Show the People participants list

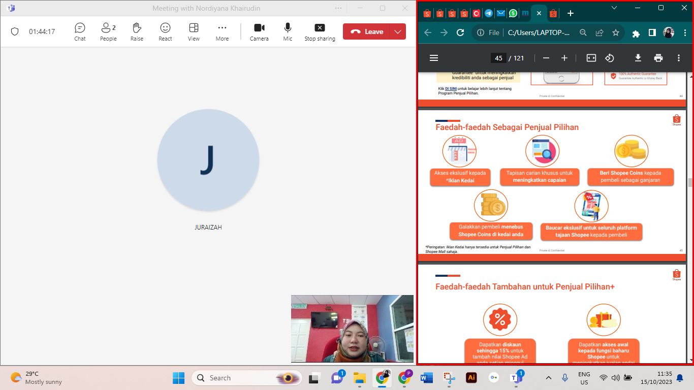coord(108,31)
